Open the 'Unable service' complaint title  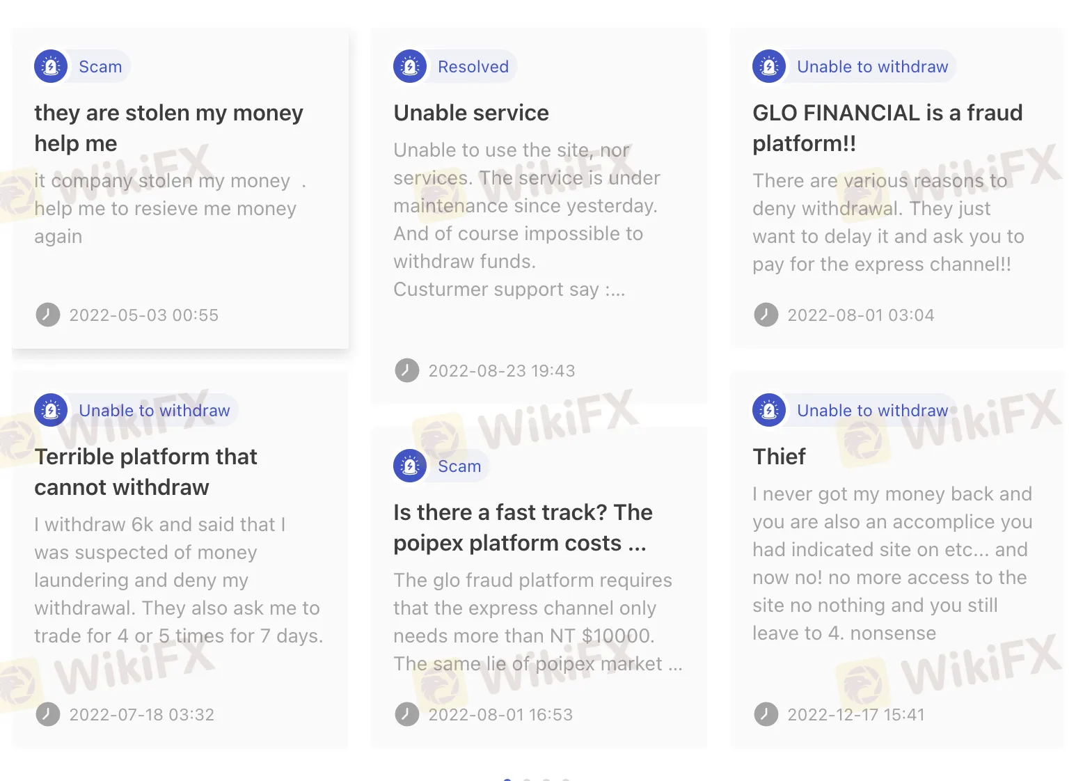pyautogui.click(x=471, y=113)
